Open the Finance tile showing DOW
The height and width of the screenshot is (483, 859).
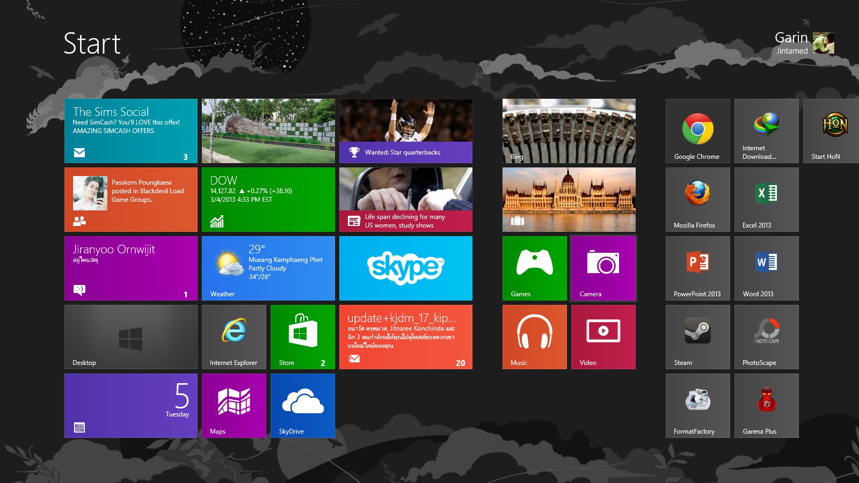click(268, 200)
